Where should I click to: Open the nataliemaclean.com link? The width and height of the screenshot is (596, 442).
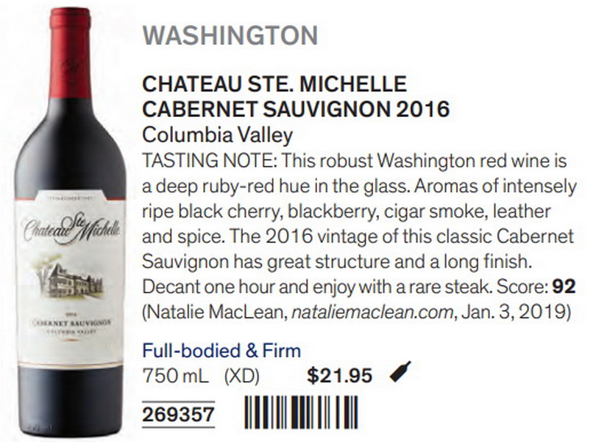point(372,312)
